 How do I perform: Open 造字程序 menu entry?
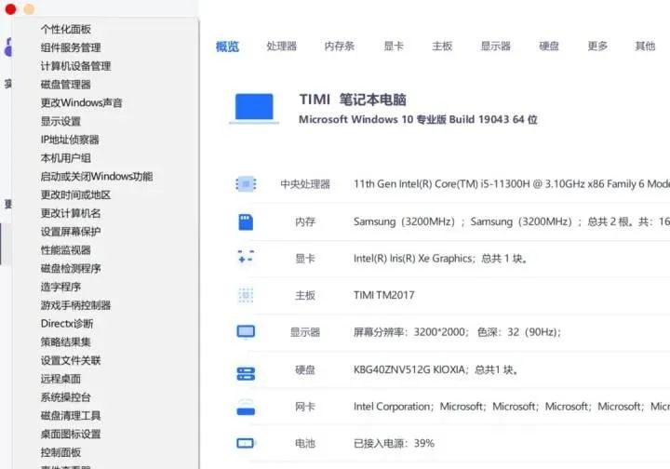[x=60, y=287]
